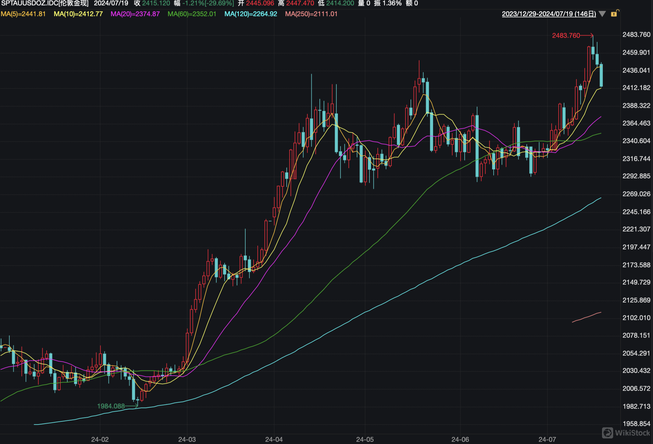Click the 24-07 date axis label
The width and height of the screenshot is (653, 444).
click(x=547, y=439)
